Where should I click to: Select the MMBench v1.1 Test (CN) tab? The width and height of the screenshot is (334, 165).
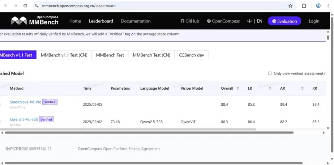pyautogui.click(x=64, y=55)
